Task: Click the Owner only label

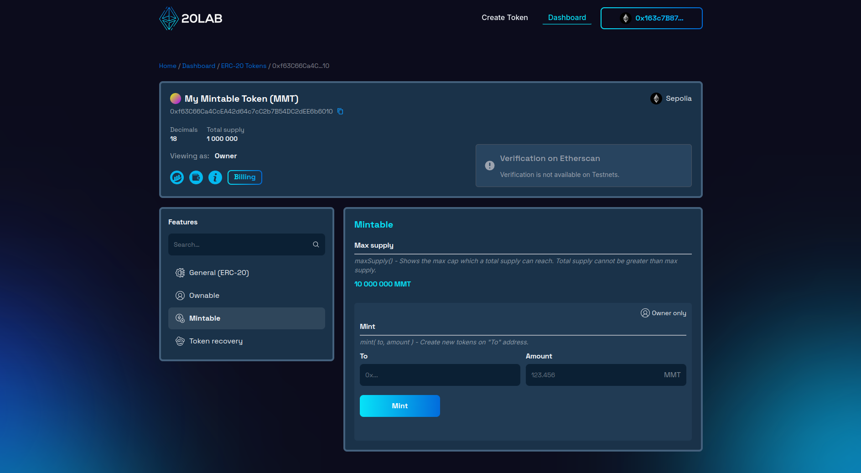Action: pyautogui.click(x=669, y=313)
